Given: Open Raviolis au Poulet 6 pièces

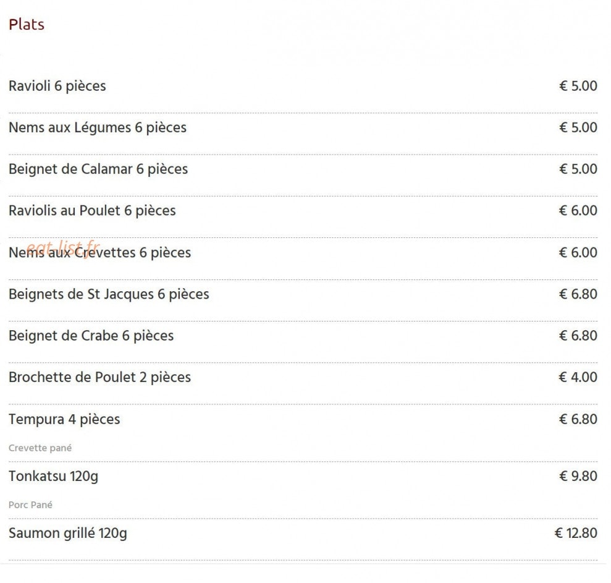Looking at the screenshot, I should (x=92, y=211).
